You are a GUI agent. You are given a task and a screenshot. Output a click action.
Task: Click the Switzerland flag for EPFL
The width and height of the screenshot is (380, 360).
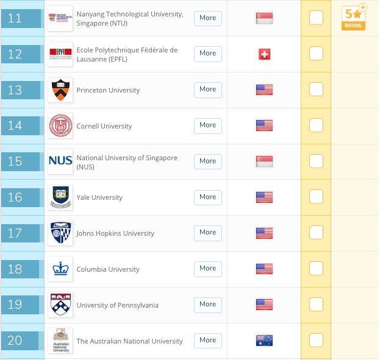tap(264, 54)
